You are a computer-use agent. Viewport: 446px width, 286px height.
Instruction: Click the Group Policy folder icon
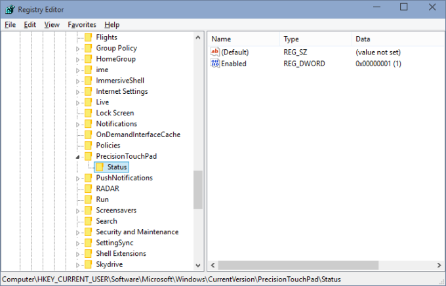pyautogui.click(x=89, y=48)
